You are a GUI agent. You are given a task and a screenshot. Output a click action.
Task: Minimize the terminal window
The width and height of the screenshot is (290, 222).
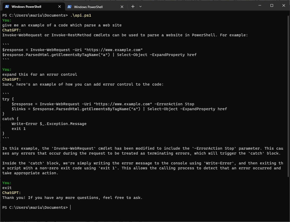(260, 5)
